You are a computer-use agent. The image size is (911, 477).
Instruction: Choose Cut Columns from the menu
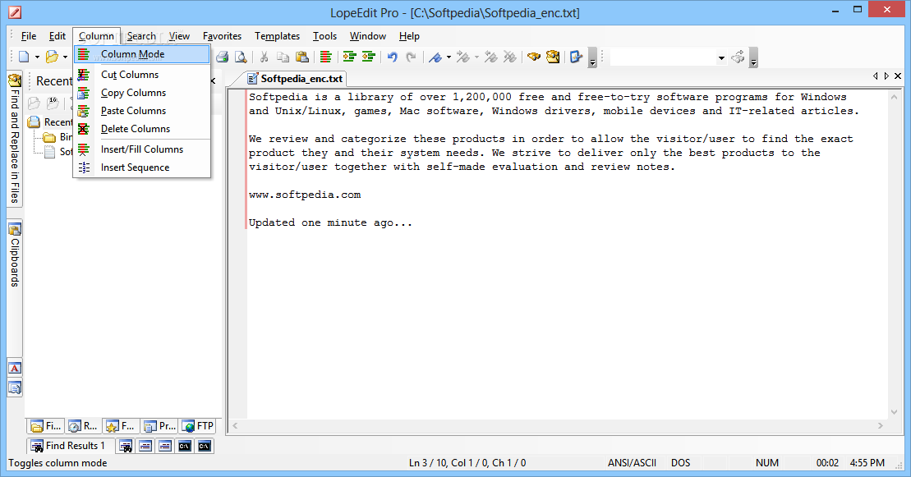coord(142,75)
